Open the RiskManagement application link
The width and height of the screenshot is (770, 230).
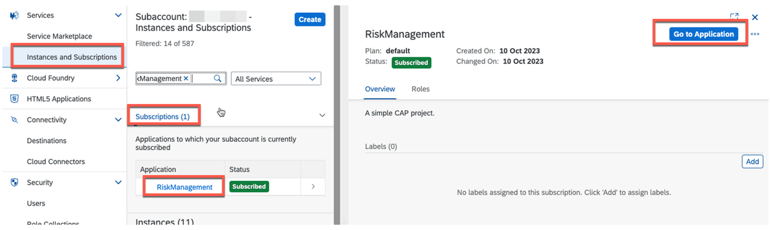[x=184, y=187]
